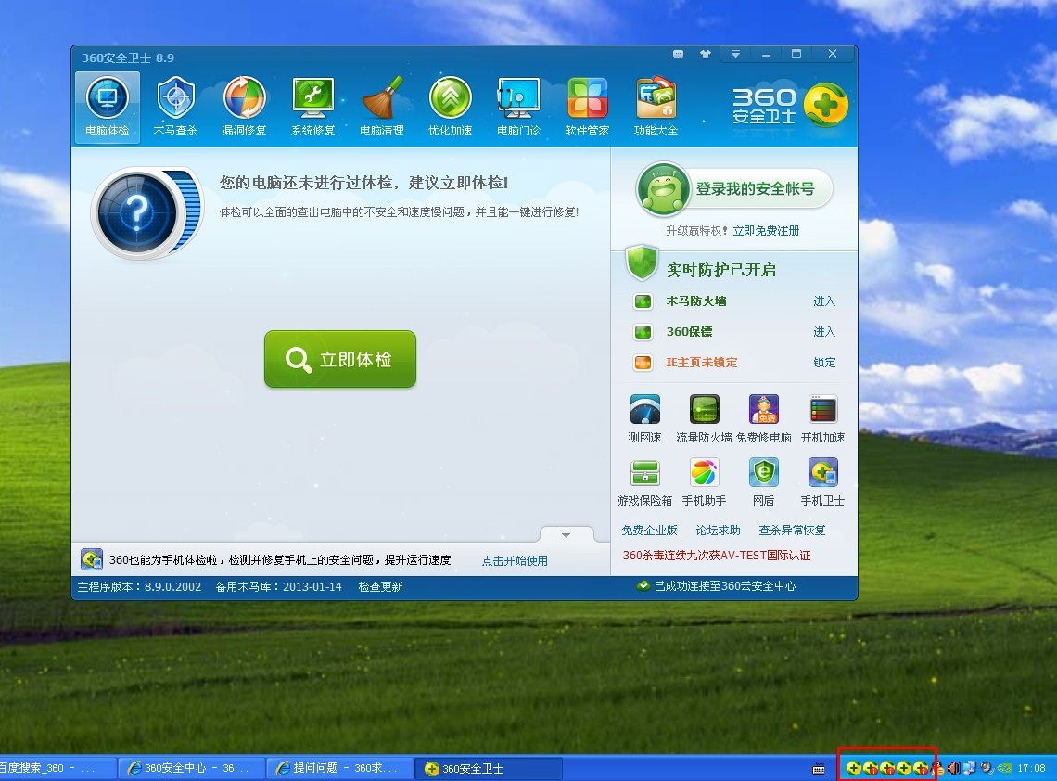Launch the 测网速 speed test tool

coord(644,418)
